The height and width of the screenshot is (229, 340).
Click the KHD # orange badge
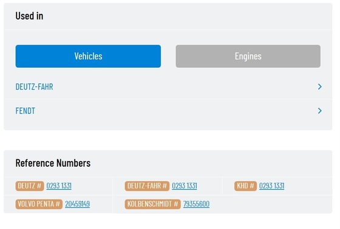[x=245, y=186]
